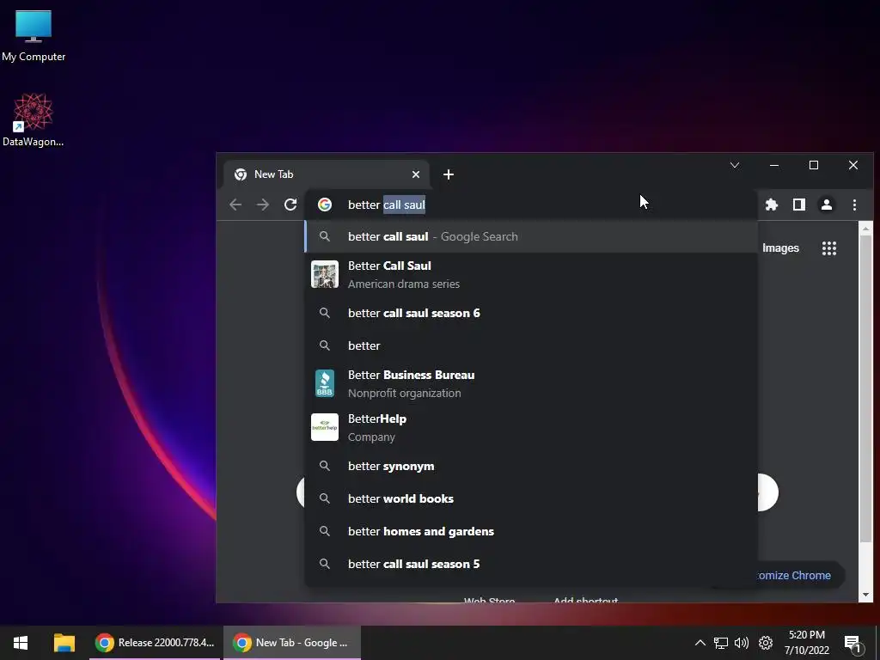Reload the page with the refresh icon
Image resolution: width=880 pixels, height=660 pixels.
(290, 205)
